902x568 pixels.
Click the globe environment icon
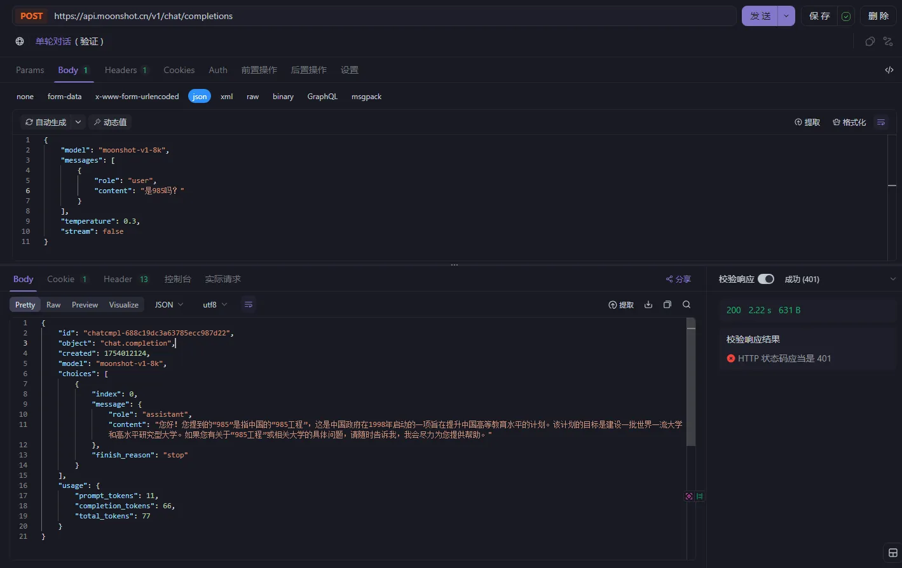click(x=20, y=41)
